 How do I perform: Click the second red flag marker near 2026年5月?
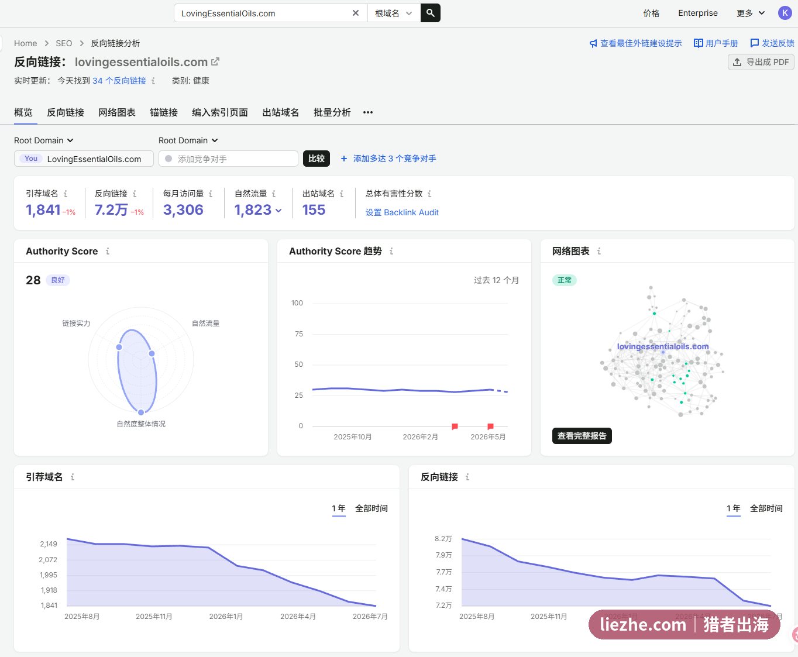pyautogui.click(x=490, y=426)
